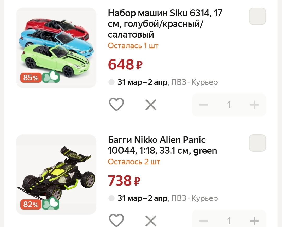This screenshot has height=227, width=282.
Task: Click Siku delivery dates 31 мар–2 апр
Action: click(x=143, y=82)
